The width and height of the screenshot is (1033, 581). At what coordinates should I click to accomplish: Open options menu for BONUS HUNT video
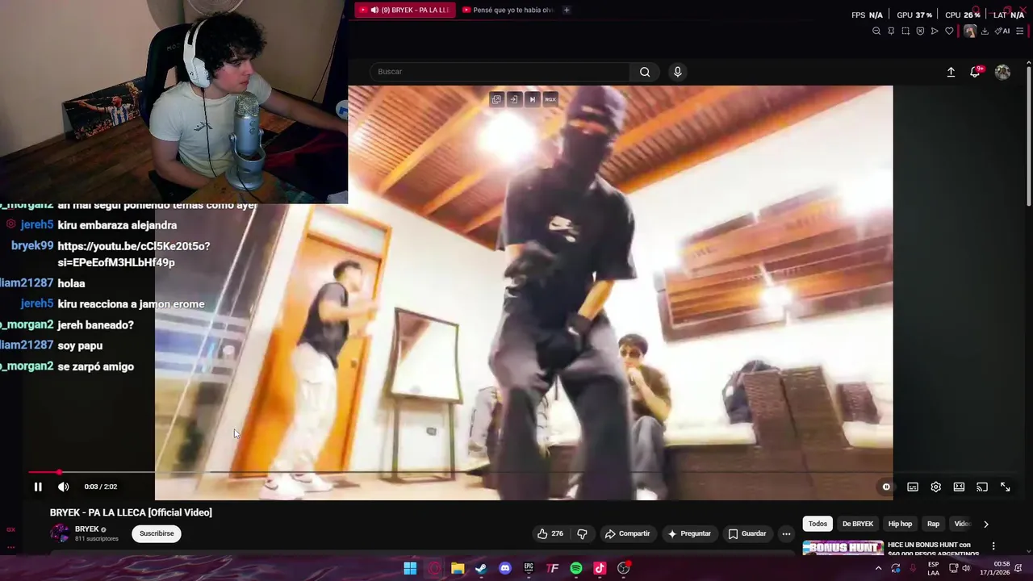[x=993, y=546]
